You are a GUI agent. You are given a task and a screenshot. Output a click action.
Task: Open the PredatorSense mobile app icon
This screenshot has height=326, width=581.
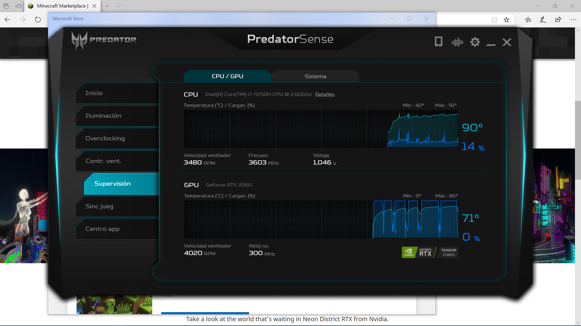[x=438, y=42]
